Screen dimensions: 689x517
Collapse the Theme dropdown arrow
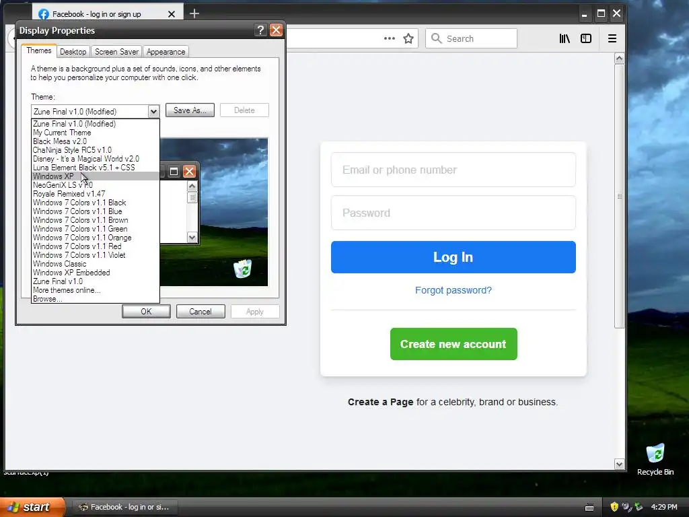click(x=153, y=112)
